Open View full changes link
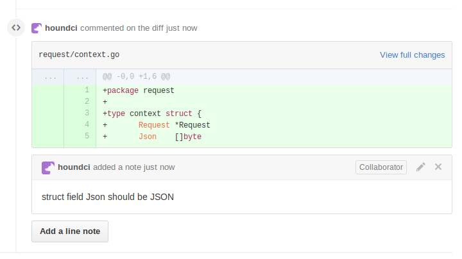Screen dimensions: 462x259 [x=412, y=55]
